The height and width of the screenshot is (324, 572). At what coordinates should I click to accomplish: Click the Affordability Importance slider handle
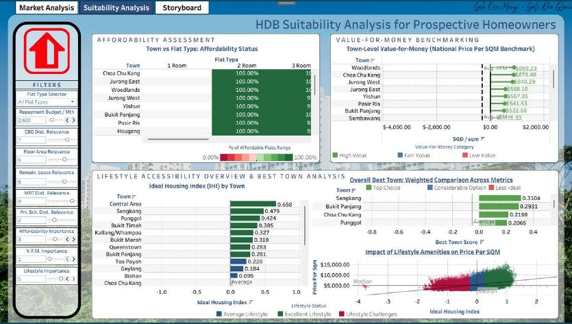click(x=55, y=239)
